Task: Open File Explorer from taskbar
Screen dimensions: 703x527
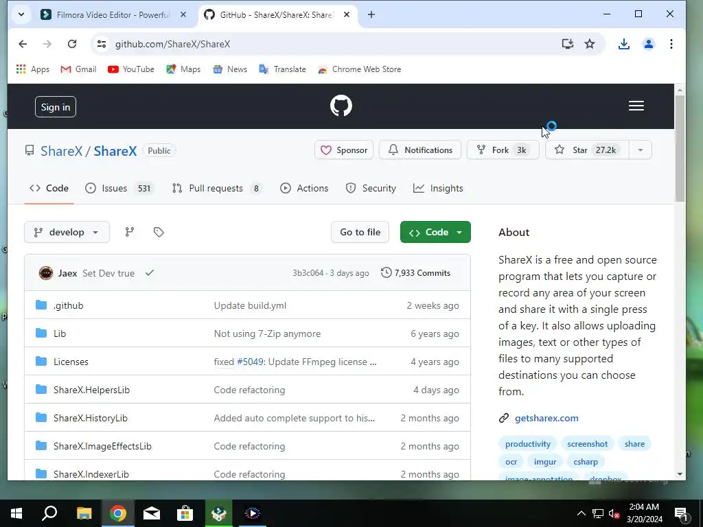Action: coord(84,513)
